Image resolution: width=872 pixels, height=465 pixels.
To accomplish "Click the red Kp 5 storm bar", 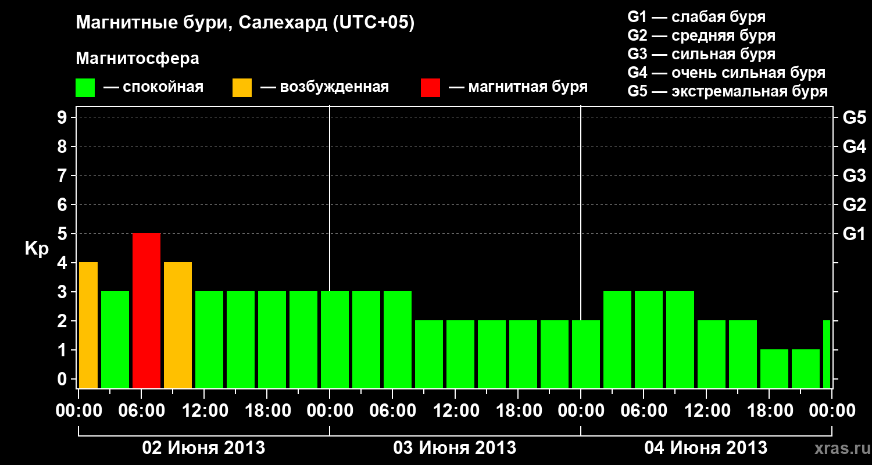I will (146, 310).
